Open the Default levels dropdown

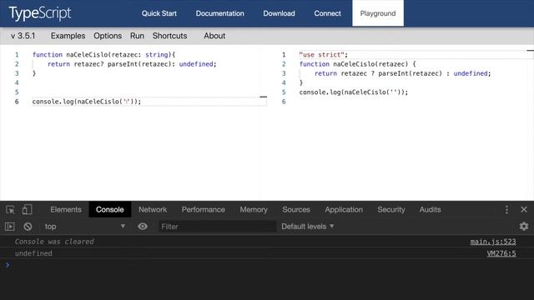[x=308, y=227]
